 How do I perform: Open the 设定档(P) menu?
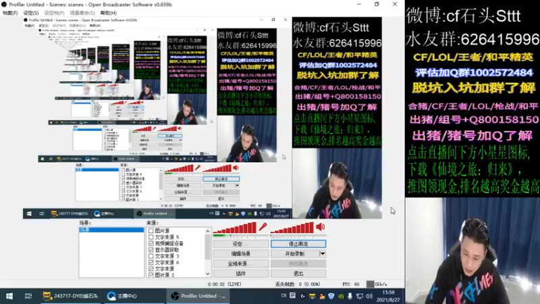(54, 13)
